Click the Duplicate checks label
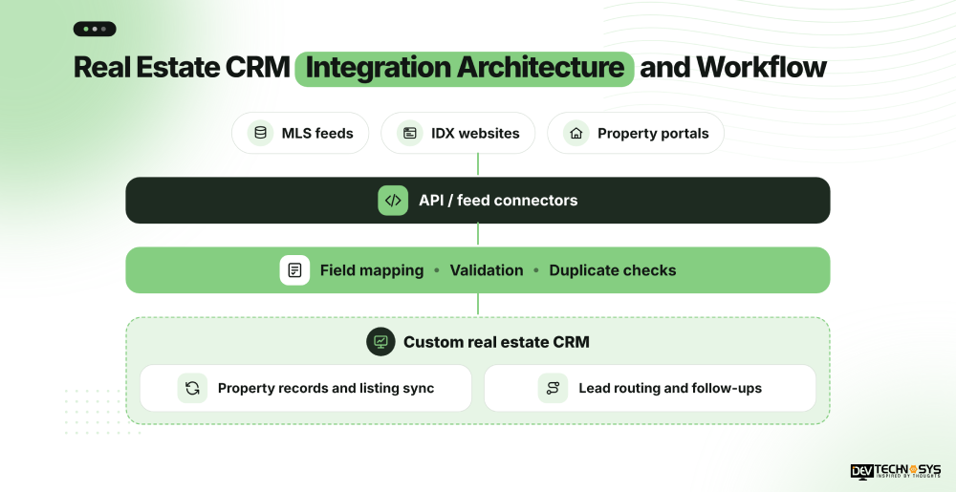The image size is (956, 492). click(x=613, y=270)
